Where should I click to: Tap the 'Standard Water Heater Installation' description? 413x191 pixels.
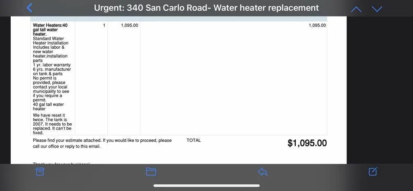[x=50, y=41]
